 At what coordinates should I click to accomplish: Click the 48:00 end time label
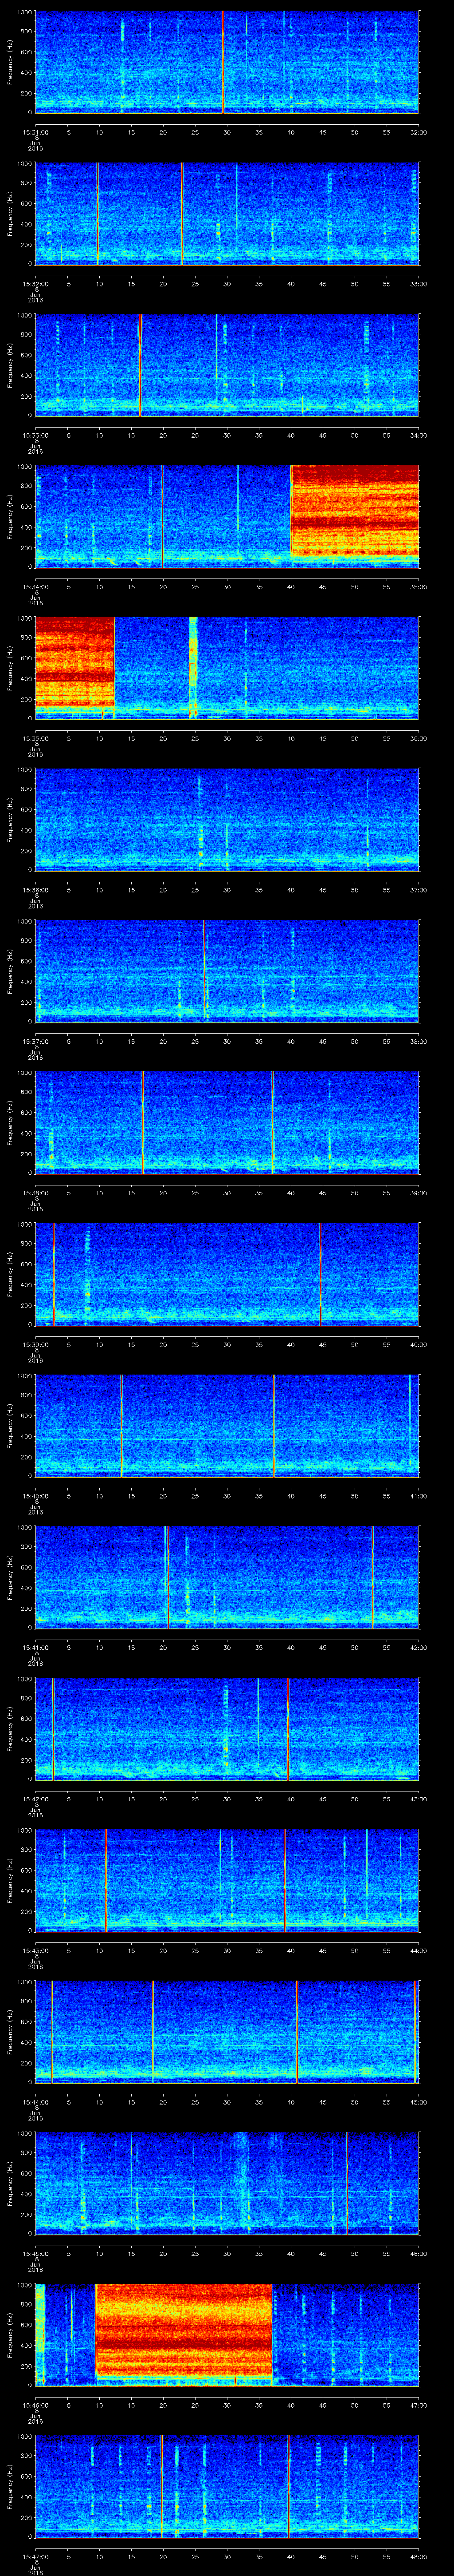(x=418, y=2556)
